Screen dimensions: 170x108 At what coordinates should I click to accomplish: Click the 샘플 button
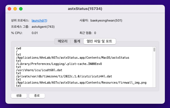[x=19, y=96]
